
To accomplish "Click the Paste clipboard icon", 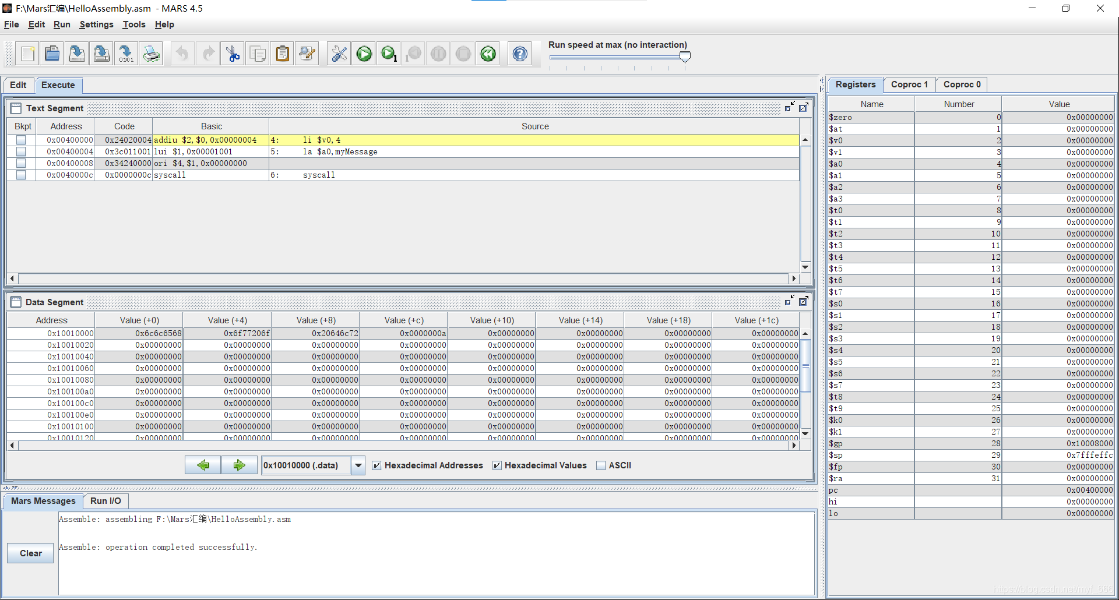I will point(282,54).
